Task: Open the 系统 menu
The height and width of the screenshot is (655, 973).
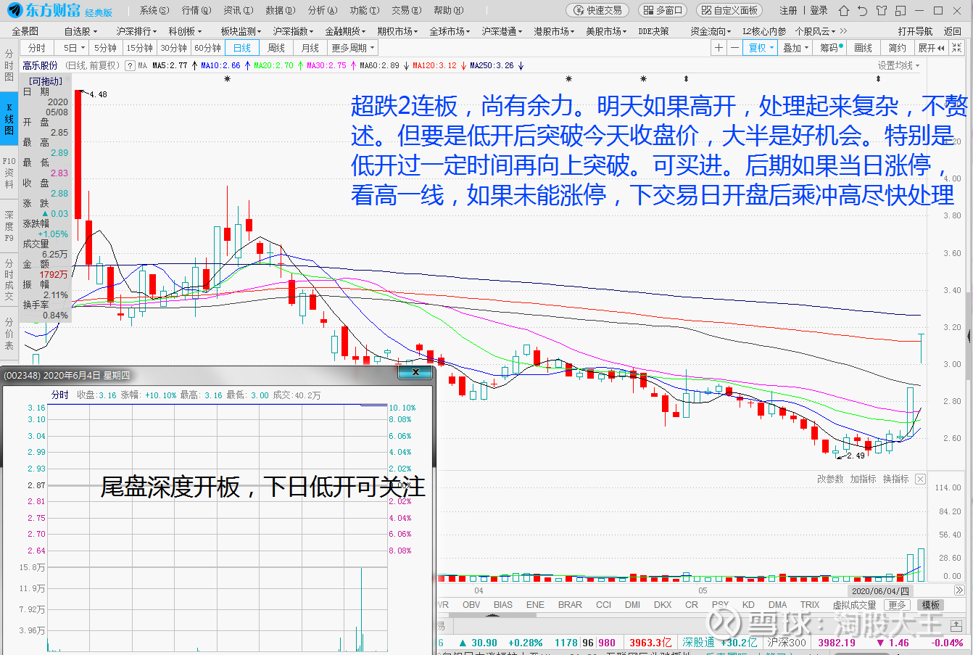Action: tap(154, 10)
